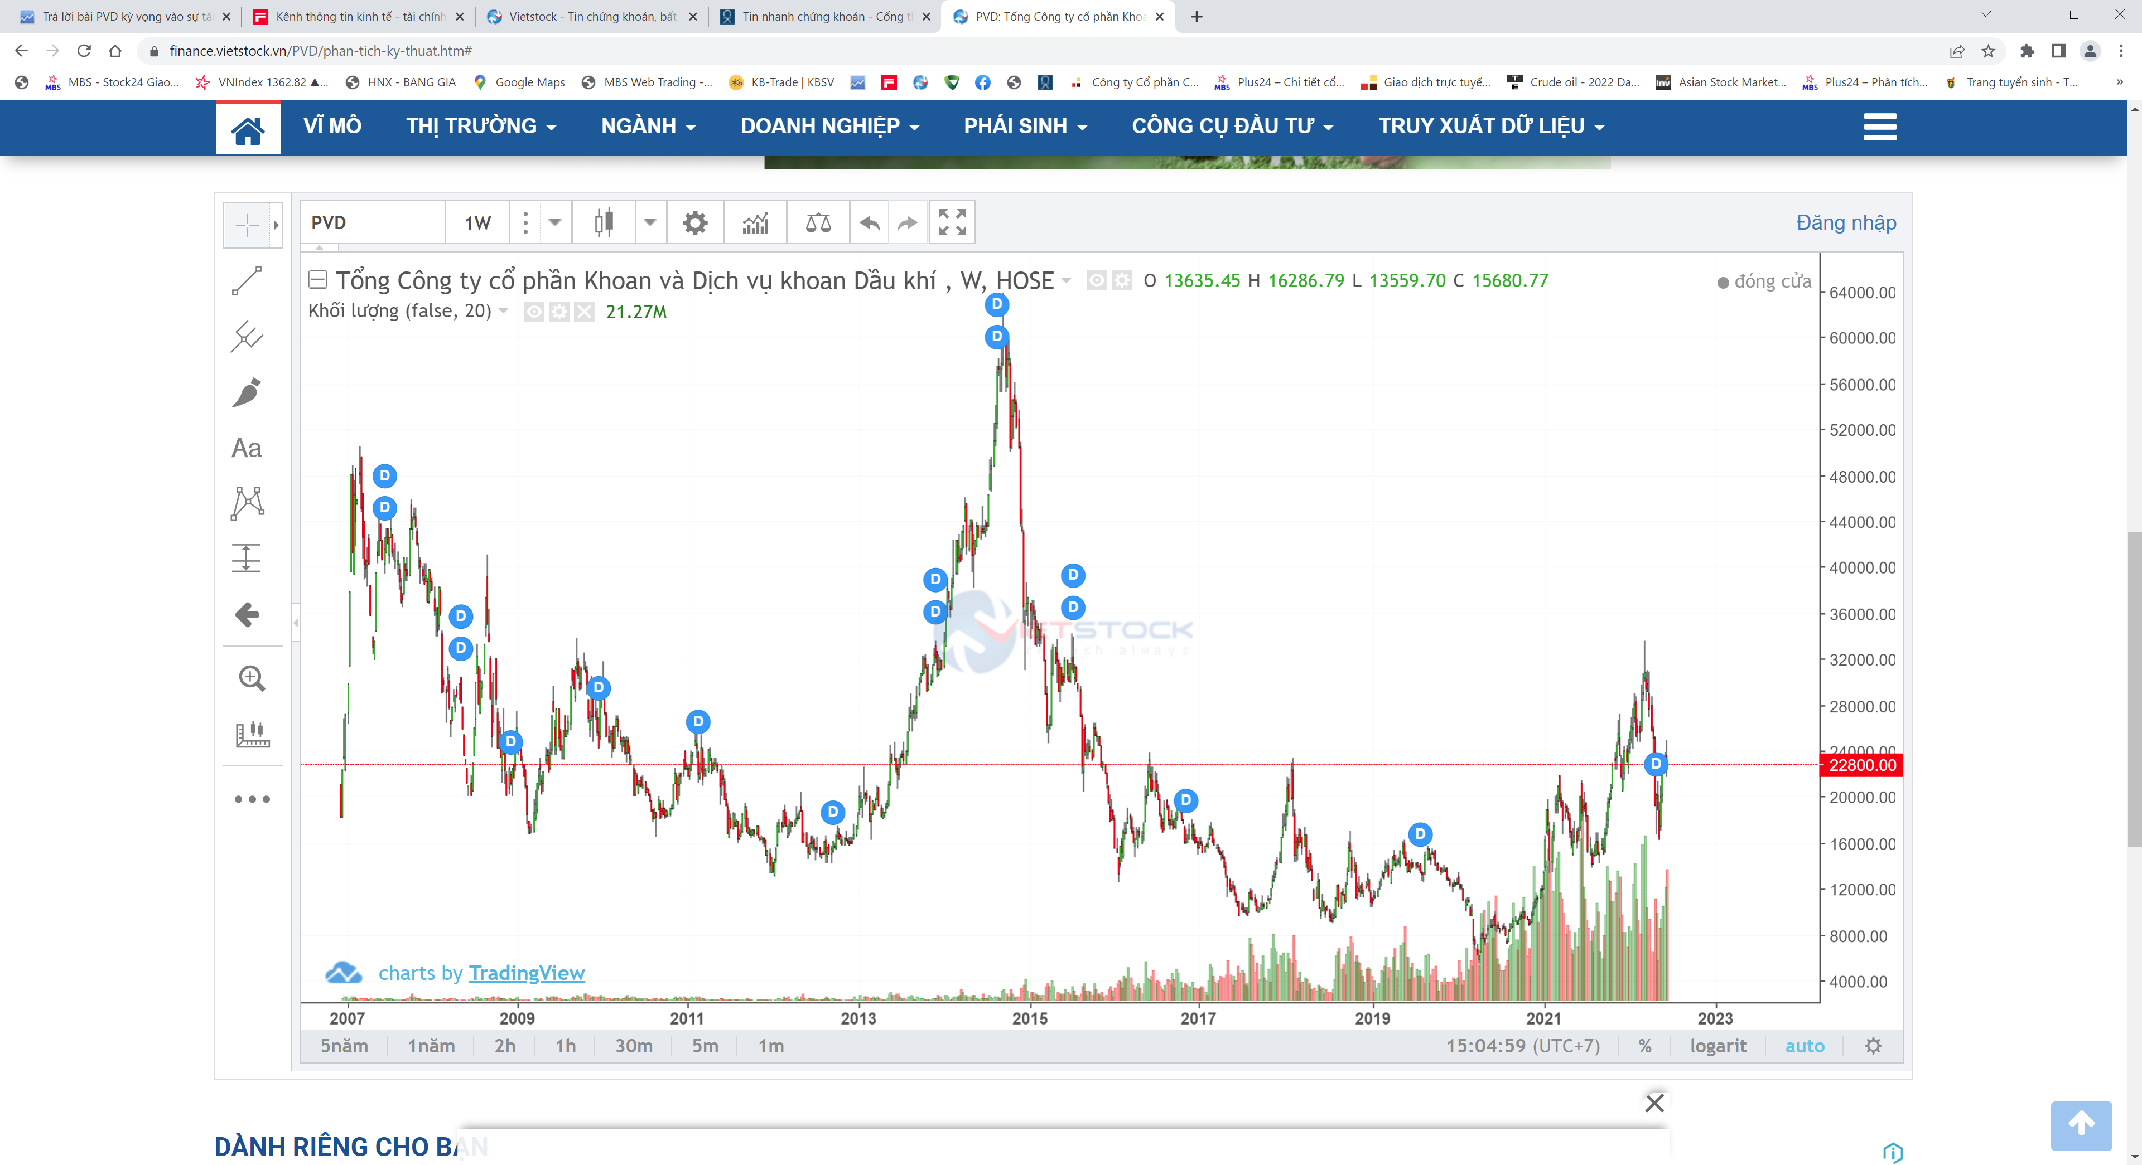Select the crosshair cursor tool

pos(247,225)
